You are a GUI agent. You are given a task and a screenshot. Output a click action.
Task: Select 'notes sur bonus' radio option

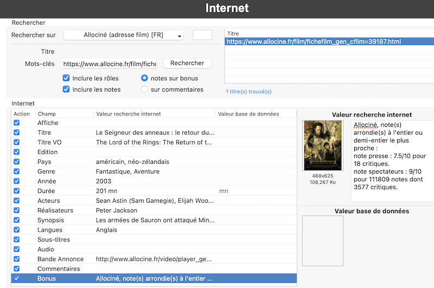(x=144, y=78)
